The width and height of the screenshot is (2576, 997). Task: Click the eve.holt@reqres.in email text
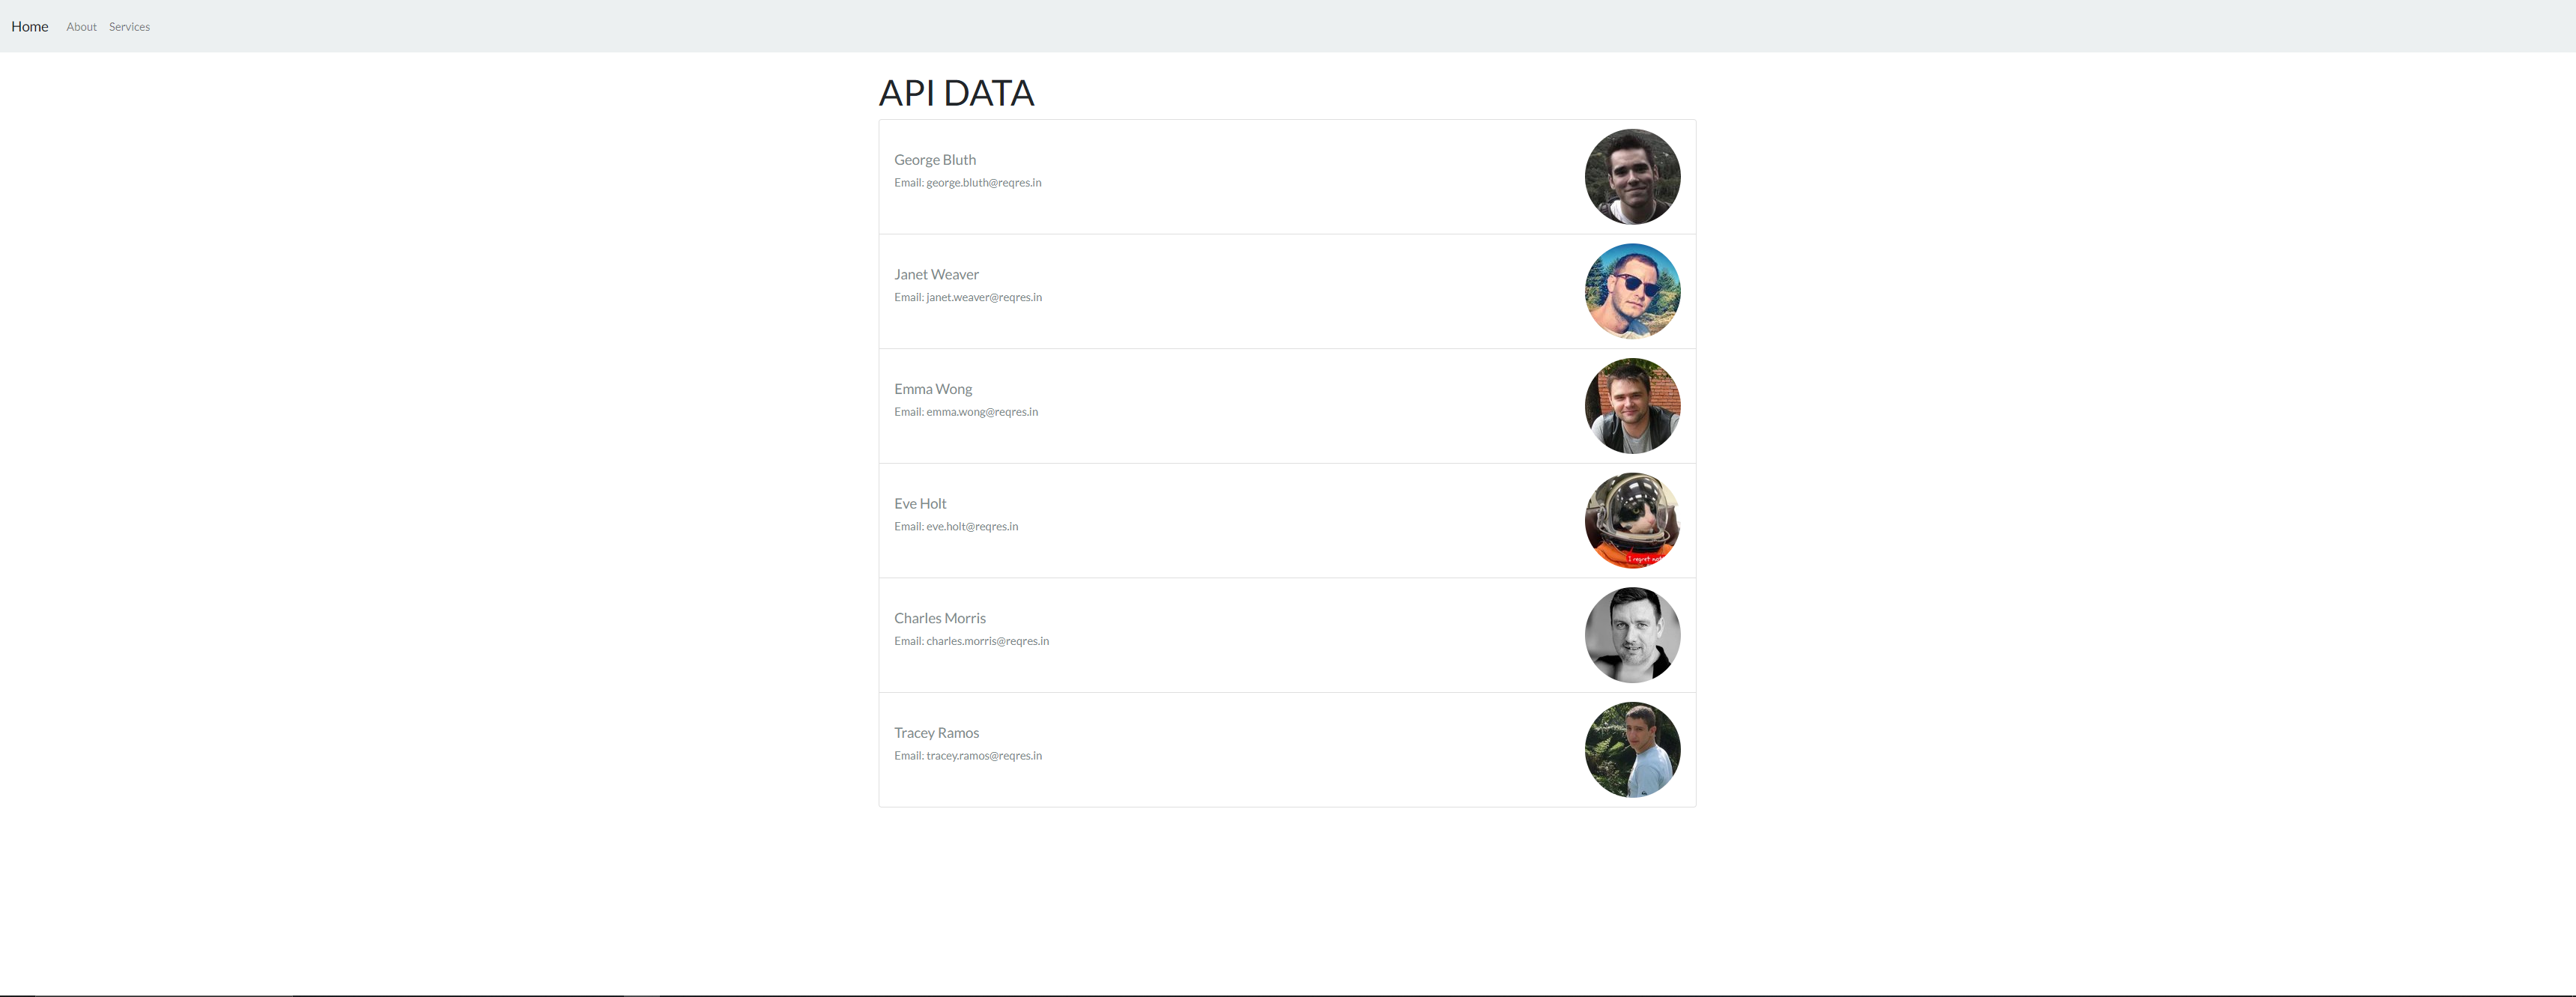point(971,527)
